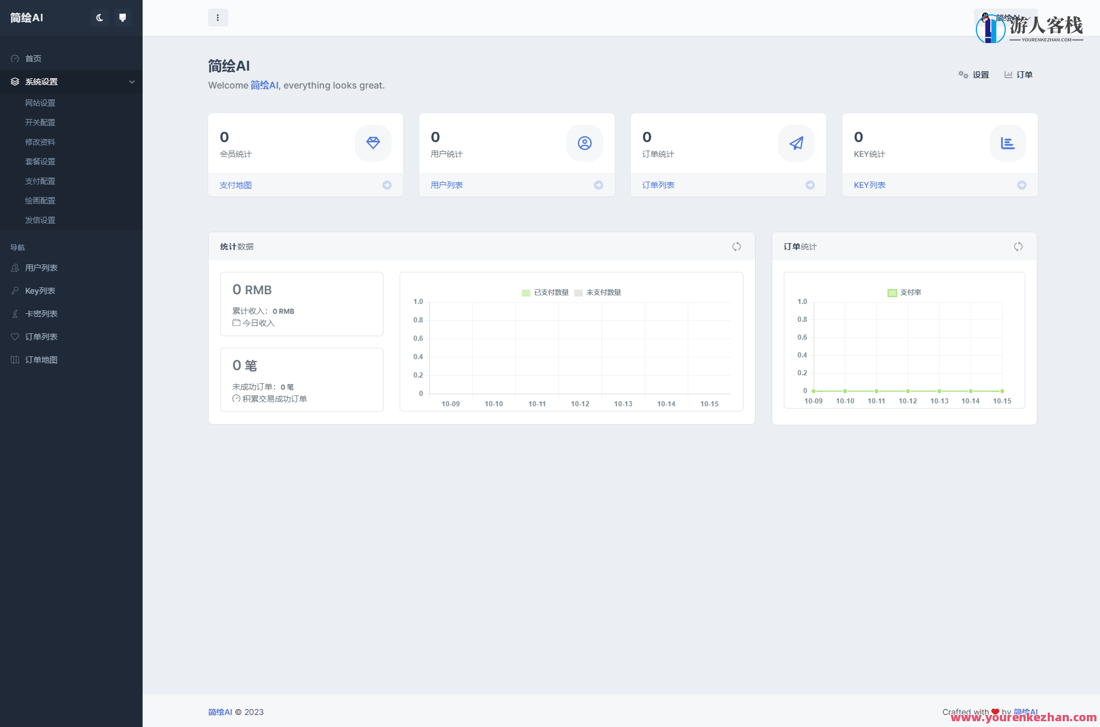Click the 支付率 legend color swatch

(x=892, y=293)
